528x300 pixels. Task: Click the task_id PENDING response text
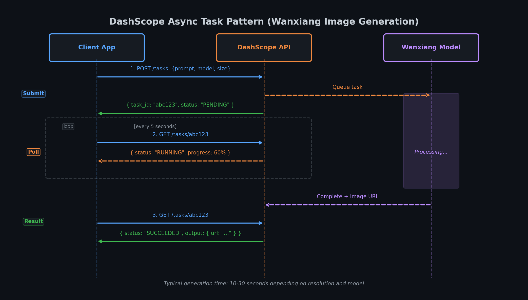[x=180, y=105]
